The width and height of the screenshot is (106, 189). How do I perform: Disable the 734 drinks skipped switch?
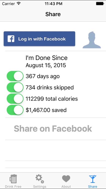point(15,87)
